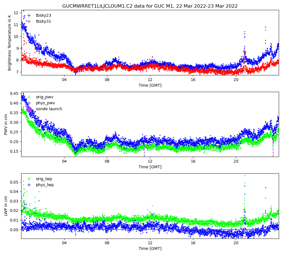Click the tbsky31 legend label
Screen dimensions: 283x255
(x=44, y=21)
